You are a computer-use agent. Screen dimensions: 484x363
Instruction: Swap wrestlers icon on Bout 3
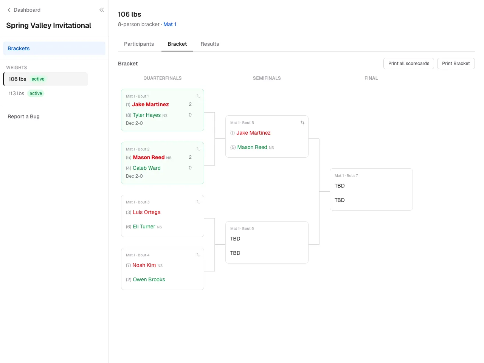198,202
